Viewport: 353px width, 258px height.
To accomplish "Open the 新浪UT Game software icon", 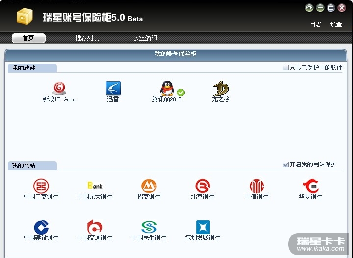I will 59,88.
